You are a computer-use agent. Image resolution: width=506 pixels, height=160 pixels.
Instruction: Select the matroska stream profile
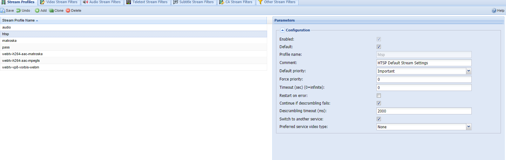coord(10,41)
